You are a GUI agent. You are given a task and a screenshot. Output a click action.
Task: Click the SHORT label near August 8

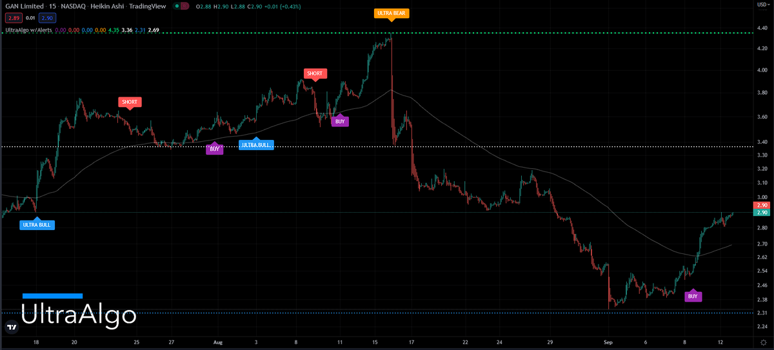(315, 73)
